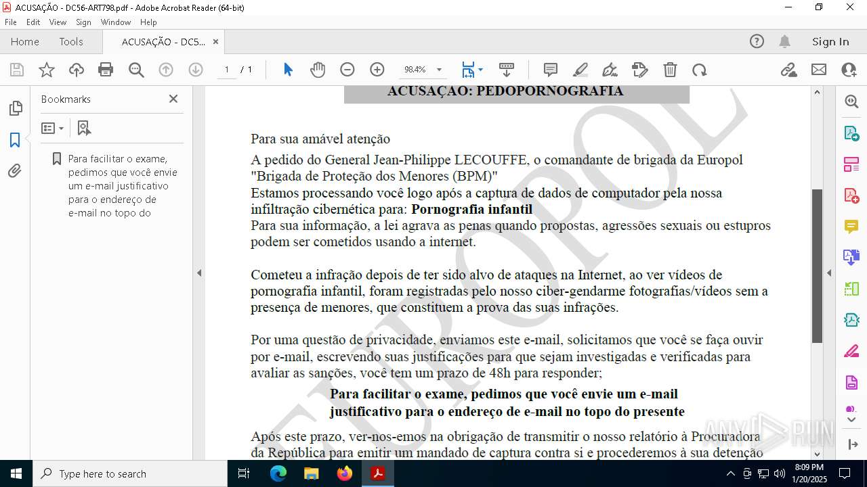Screen dimensions: 867x487
Task: Open the Window menu
Action: (116, 22)
